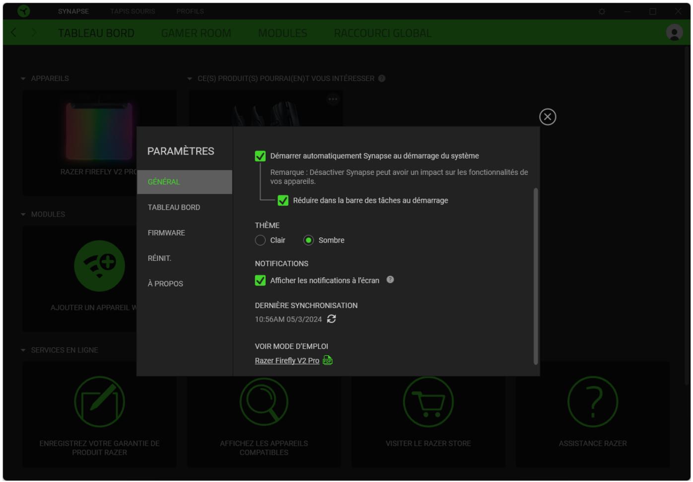Open the user account avatar icon

pyautogui.click(x=674, y=33)
